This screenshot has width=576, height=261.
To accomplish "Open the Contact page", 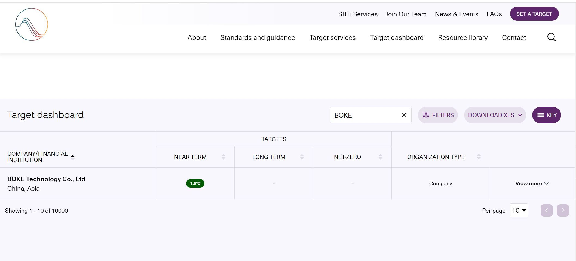I will pos(514,37).
